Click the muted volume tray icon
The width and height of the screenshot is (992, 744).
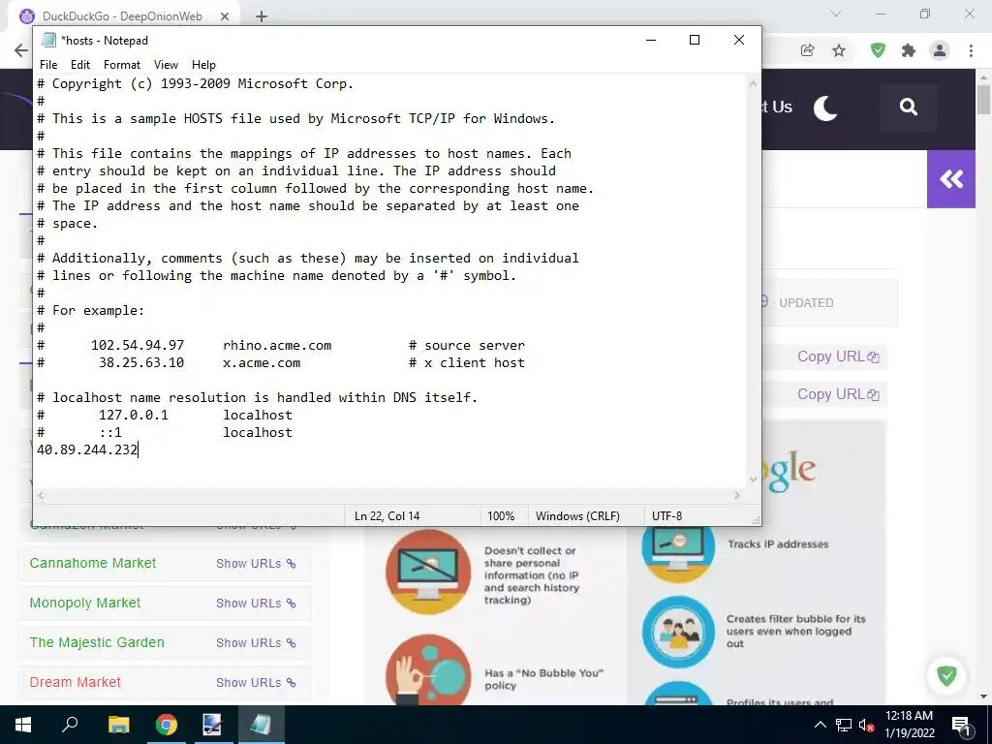(866, 725)
